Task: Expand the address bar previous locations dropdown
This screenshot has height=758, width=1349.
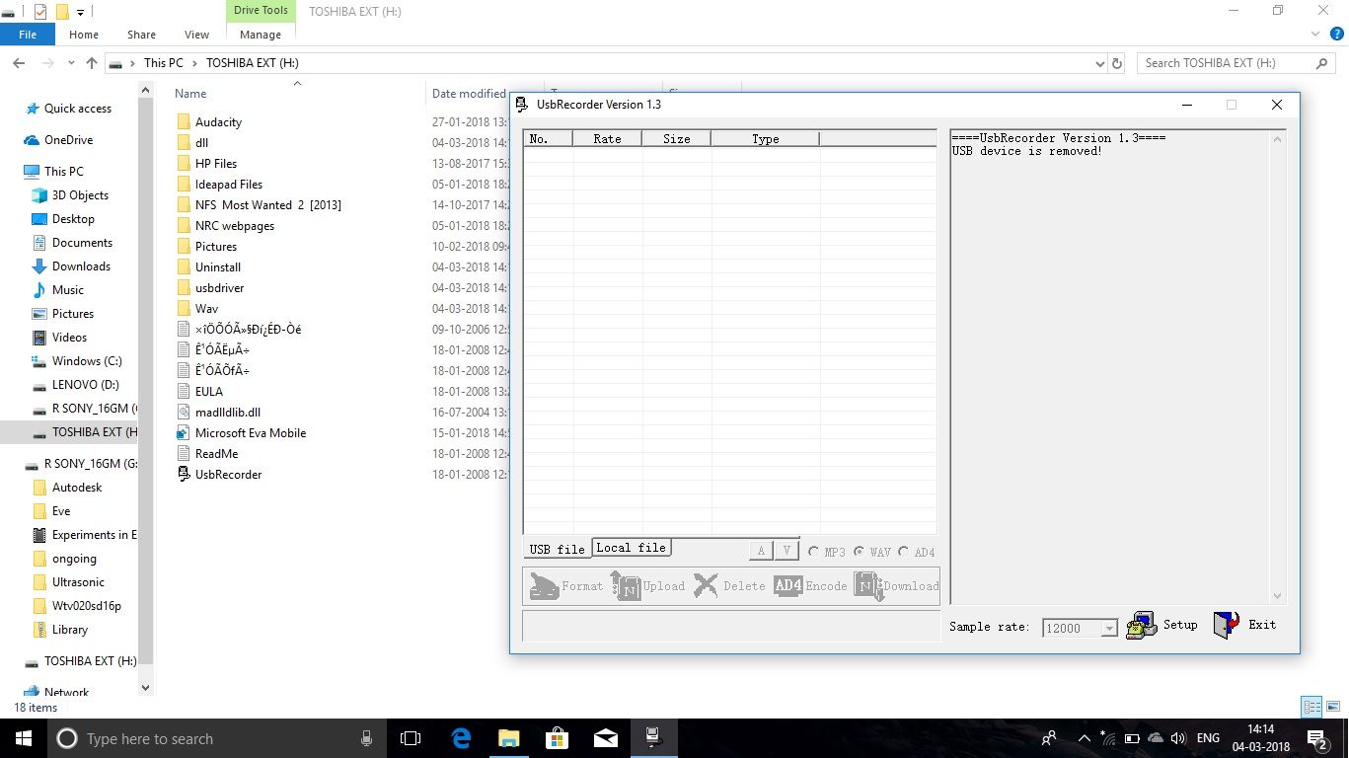Action: (1100, 63)
